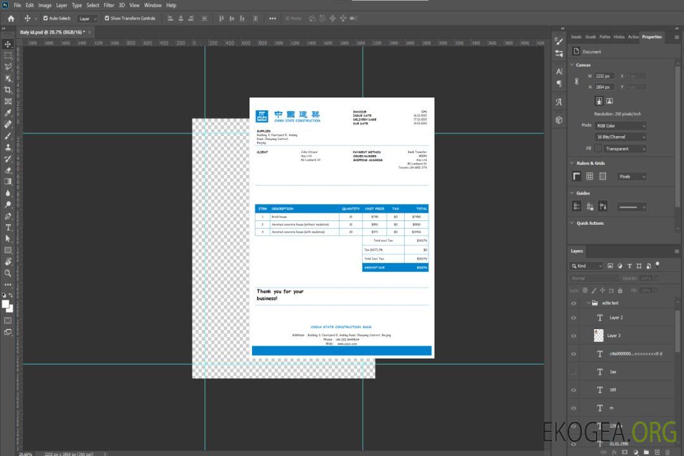The height and width of the screenshot is (456, 684).
Task: Select the Zoom tool
Action: click(8, 273)
